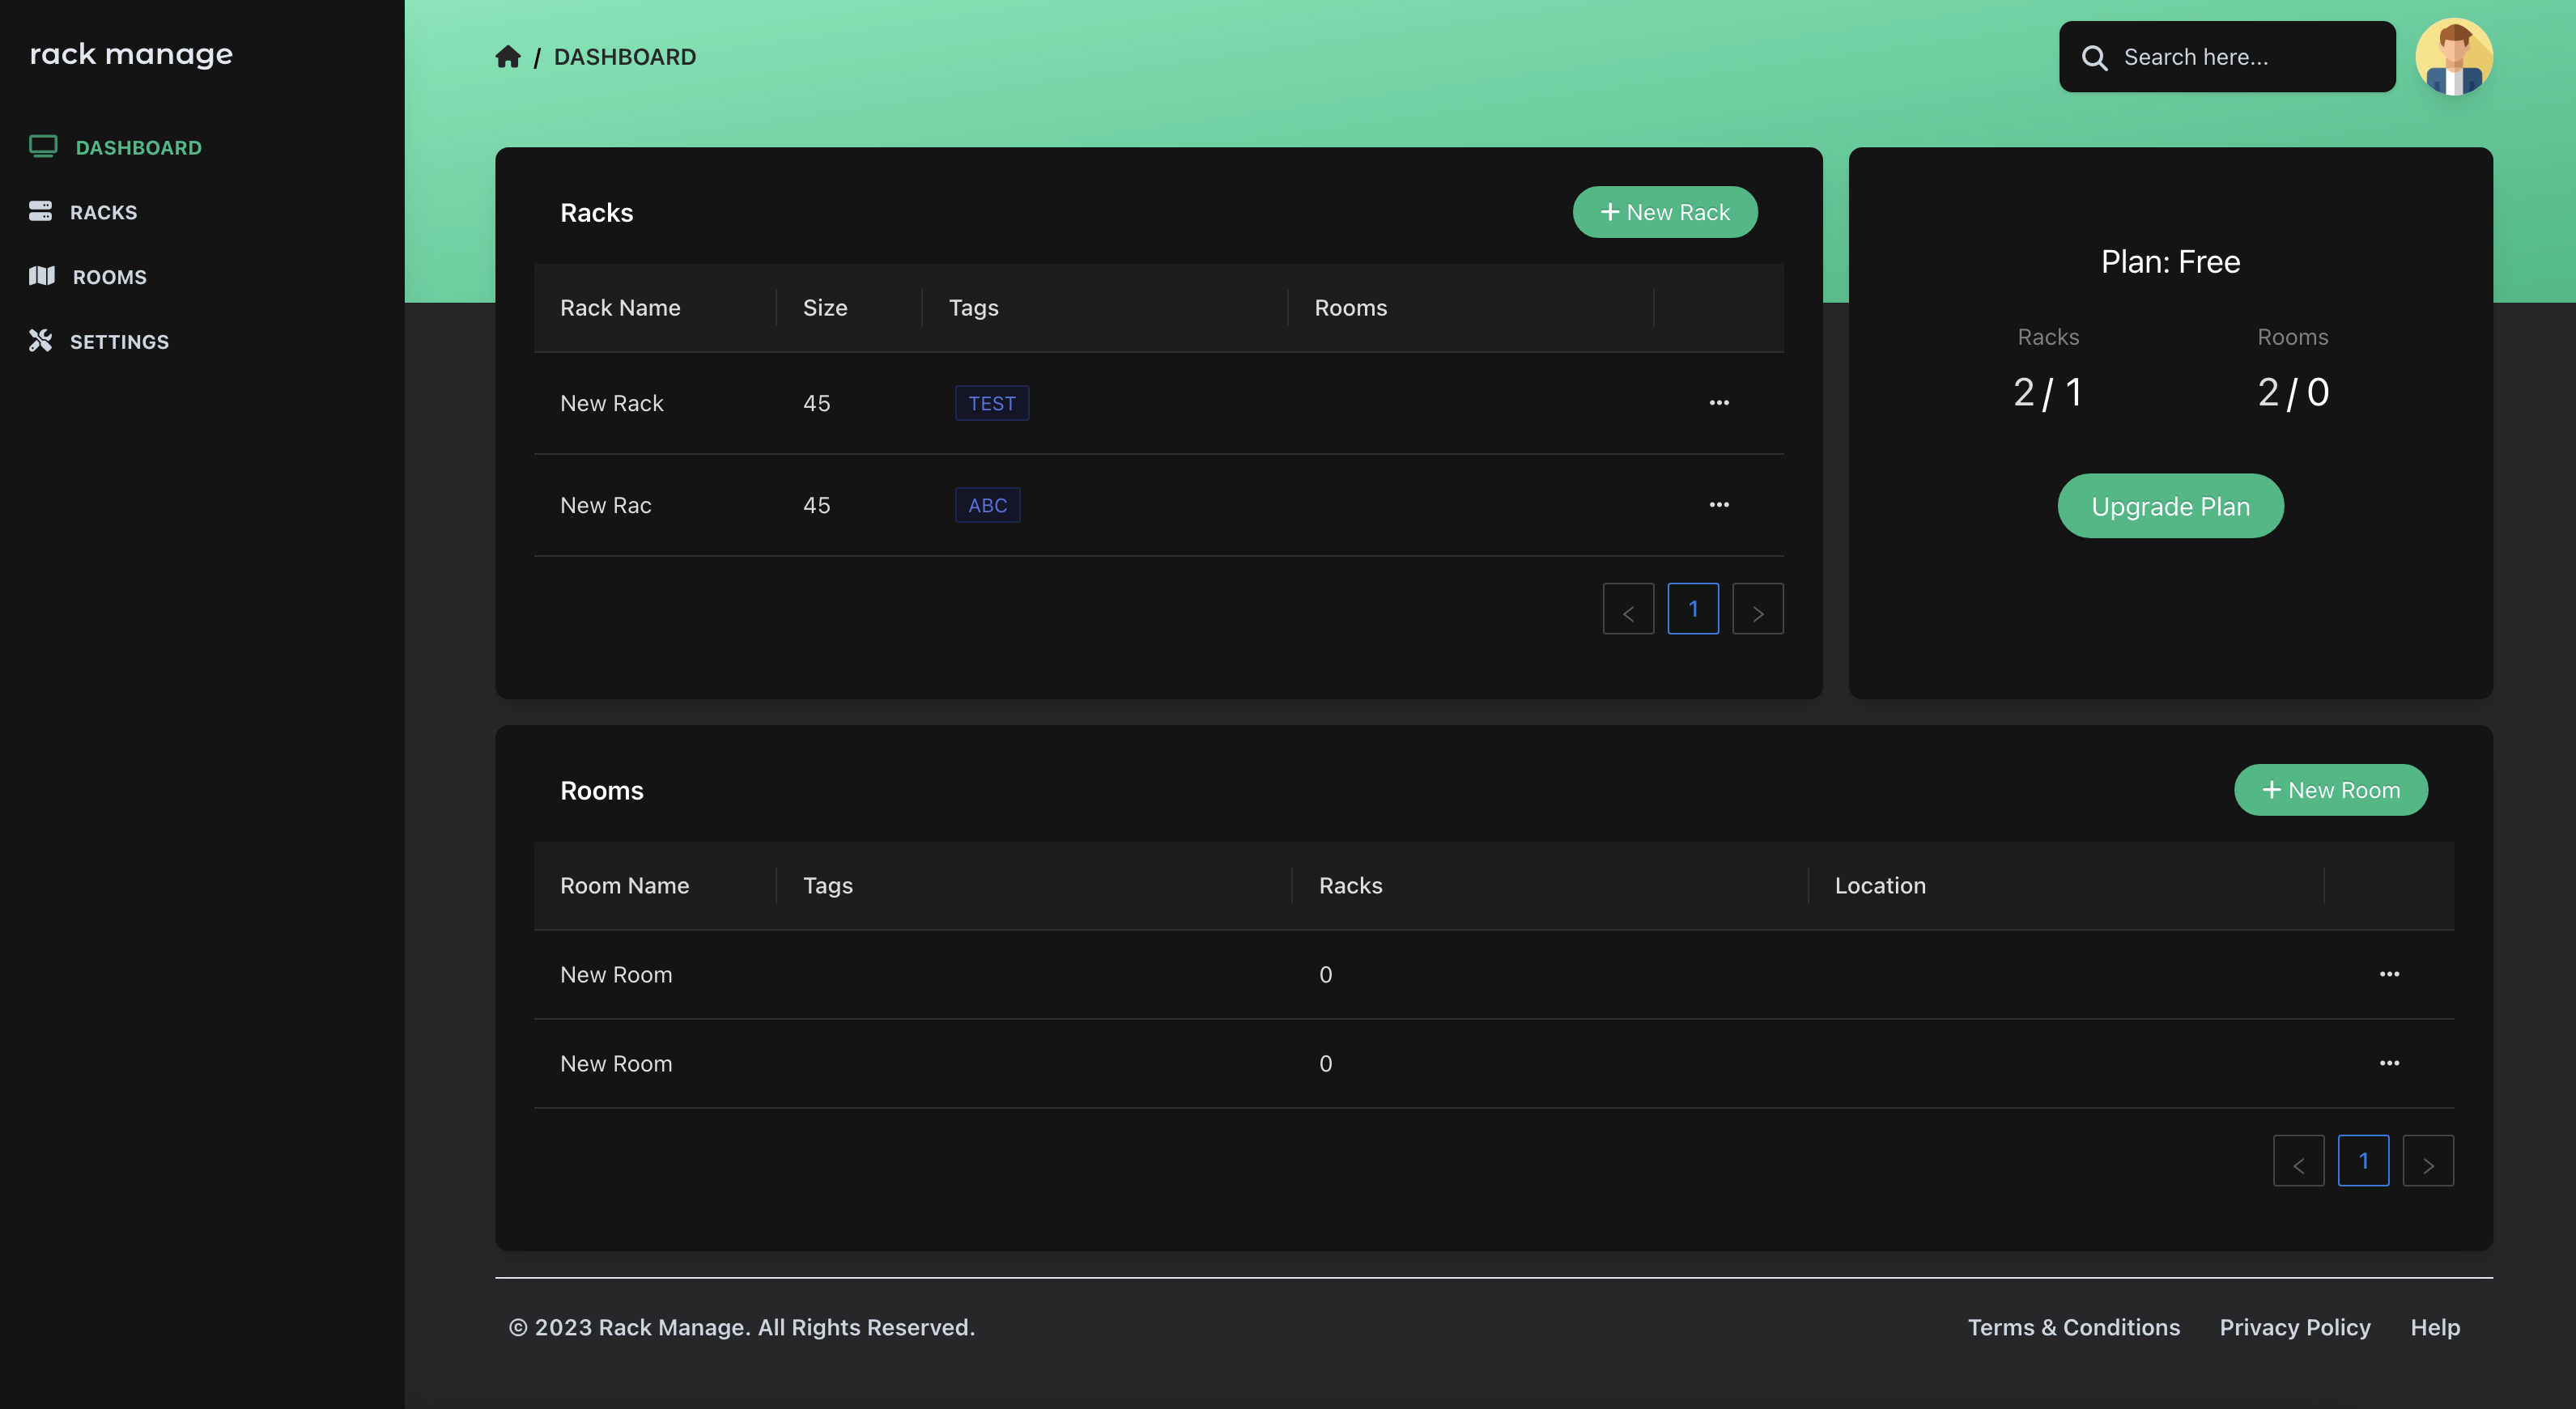Click the search magnifier icon
This screenshot has width=2576, height=1409.
point(2094,58)
